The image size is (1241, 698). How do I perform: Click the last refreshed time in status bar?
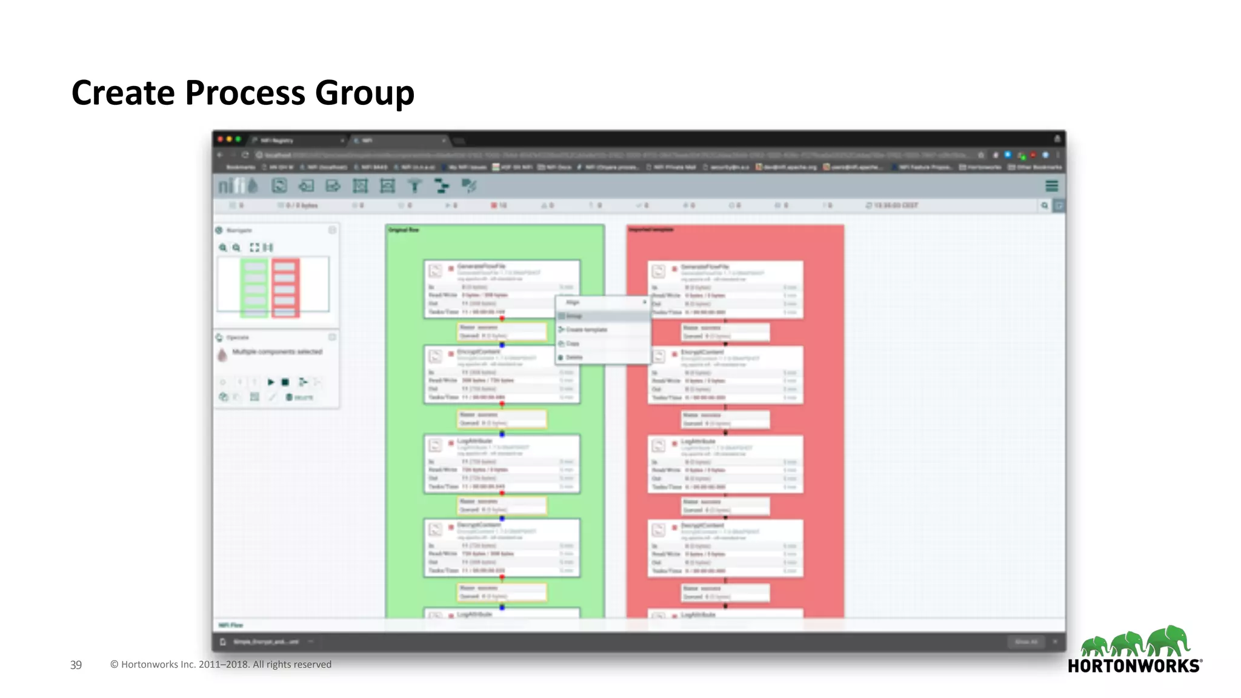click(x=891, y=205)
